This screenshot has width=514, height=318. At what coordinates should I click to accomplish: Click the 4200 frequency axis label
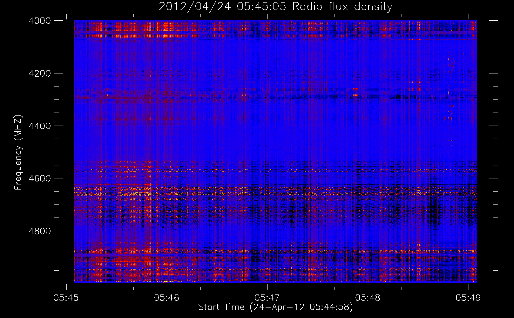pyautogui.click(x=40, y=73)
